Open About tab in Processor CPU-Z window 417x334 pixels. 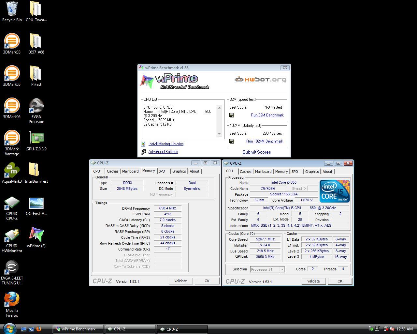click(x=327, y=172)
